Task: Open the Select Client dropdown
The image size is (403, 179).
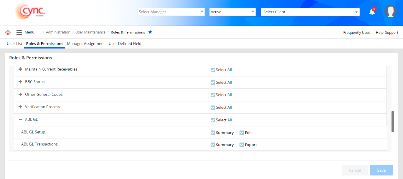Action: point(310,12)
